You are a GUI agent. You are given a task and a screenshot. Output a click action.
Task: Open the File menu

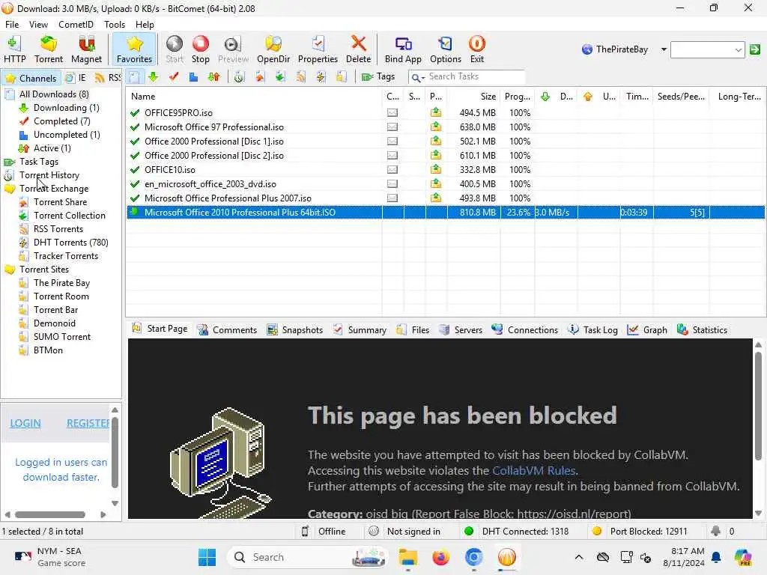pos(12,25)
